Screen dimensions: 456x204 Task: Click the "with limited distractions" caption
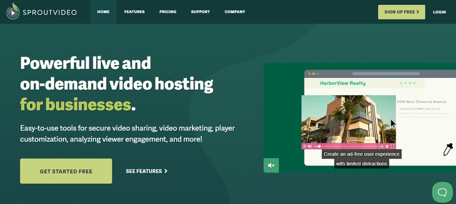click(361, 164)
